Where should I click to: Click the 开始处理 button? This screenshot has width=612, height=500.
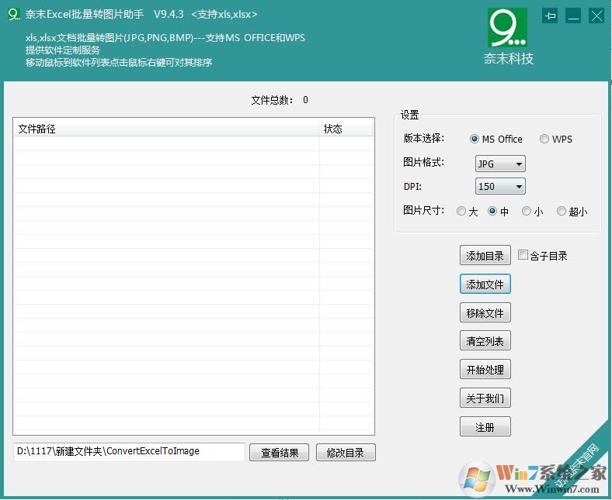[x=485, y=370]
